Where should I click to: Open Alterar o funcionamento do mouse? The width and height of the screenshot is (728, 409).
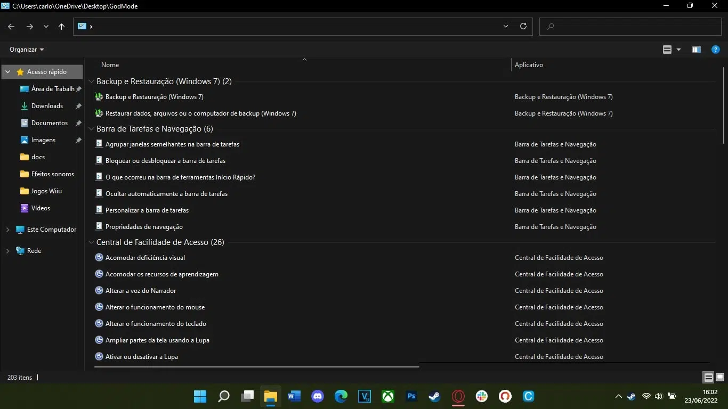coord(155,307)
